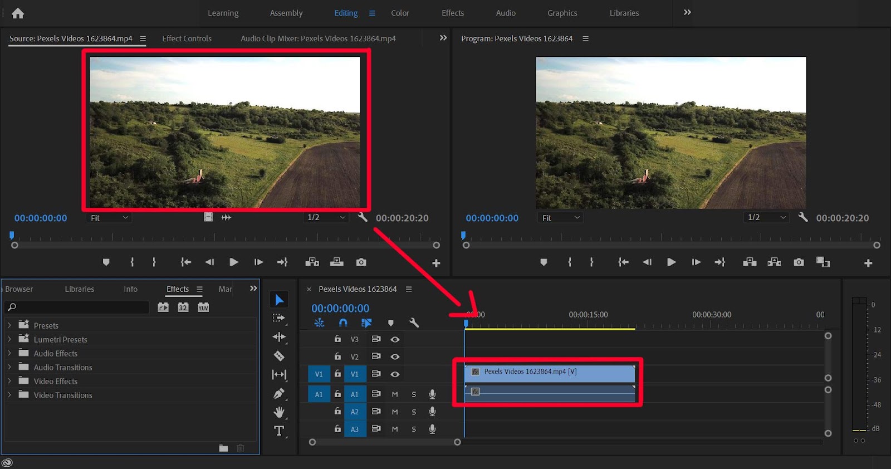Image resolution: width=891 pixels, height=469 pixels.
Task: Click the Source monitor timecode 00:00:00:00
Action: [41, 218]
